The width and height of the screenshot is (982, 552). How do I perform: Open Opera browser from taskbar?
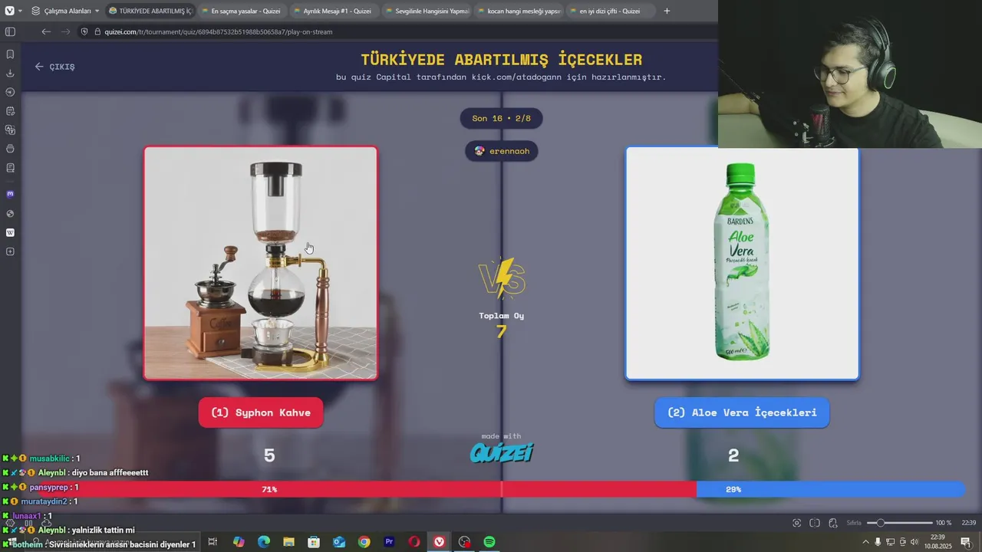414,542
